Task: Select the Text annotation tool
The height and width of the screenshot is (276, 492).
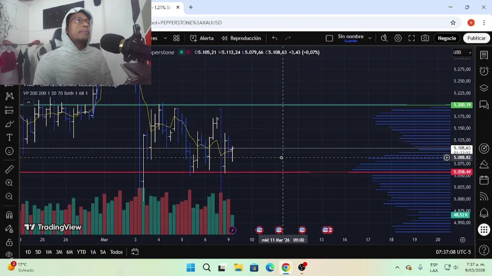Action: (10, 137)
